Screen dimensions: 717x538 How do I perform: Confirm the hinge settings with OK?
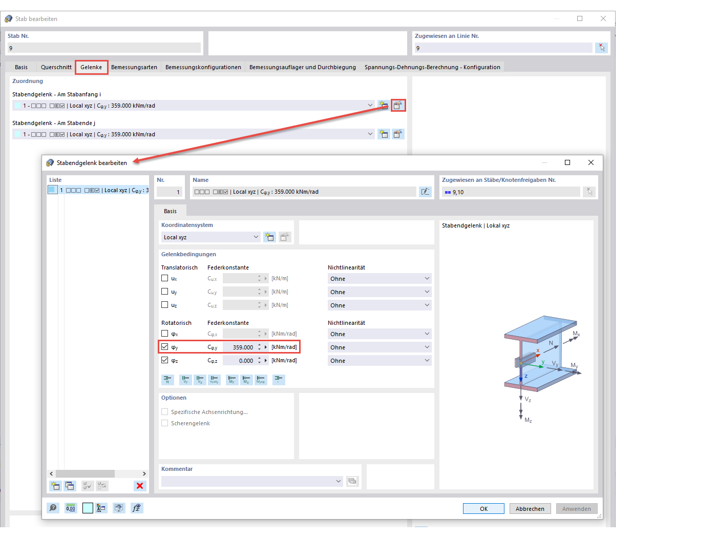pyautogui.click(x=483, y=508)
